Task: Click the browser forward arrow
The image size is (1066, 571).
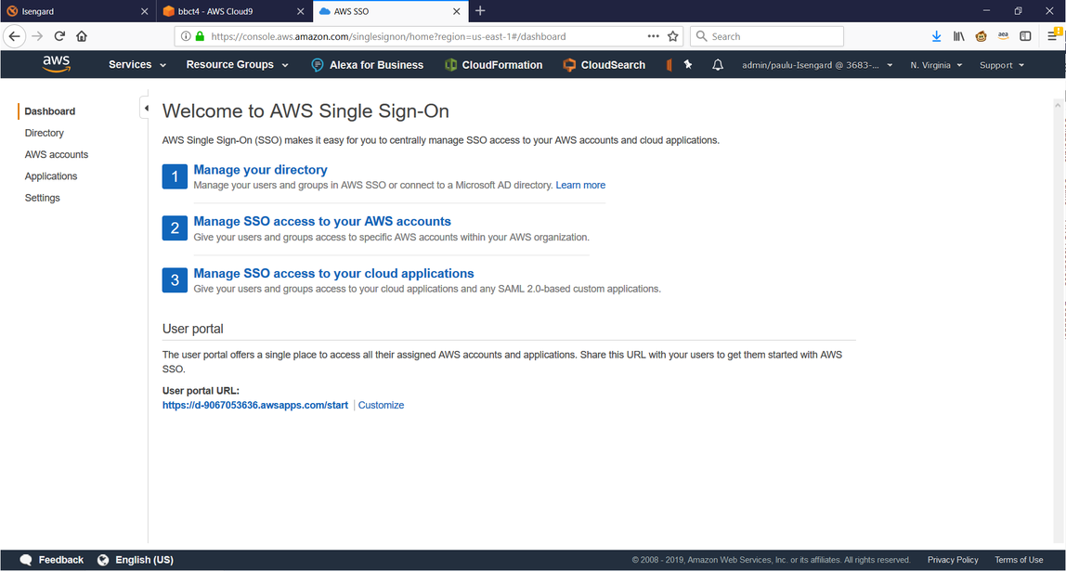Action: [x=37, y=37]
